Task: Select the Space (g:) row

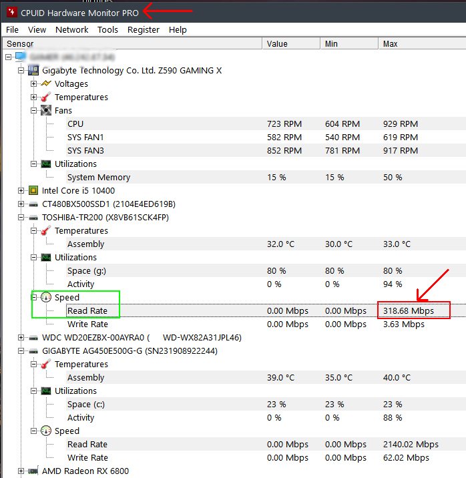Action: pyautogui.click(x=266, y=270)
